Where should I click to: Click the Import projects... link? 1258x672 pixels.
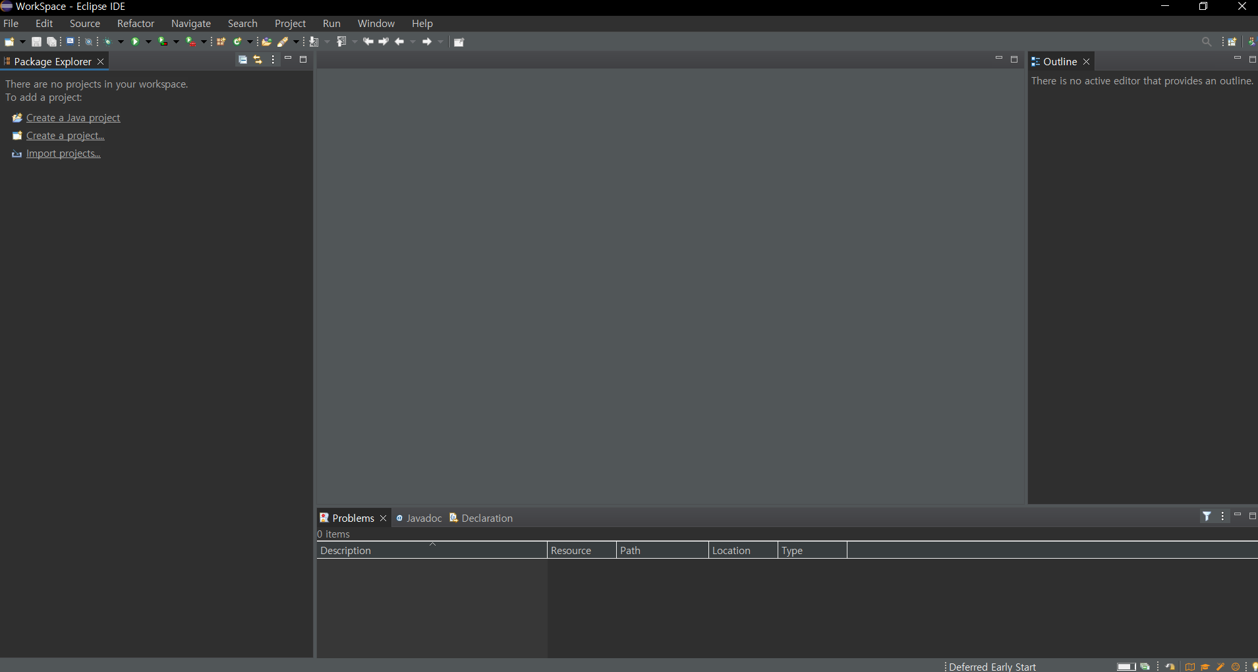pyautogui.click(x=63, y=153)
